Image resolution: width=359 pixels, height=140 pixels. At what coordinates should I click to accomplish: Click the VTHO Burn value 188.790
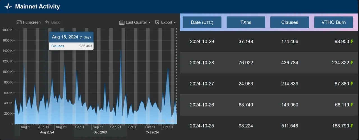(x=341, y=126)
